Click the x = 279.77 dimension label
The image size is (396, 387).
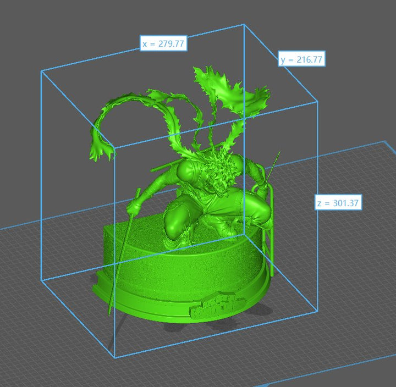pyautogui.click(x=163, y=44)
